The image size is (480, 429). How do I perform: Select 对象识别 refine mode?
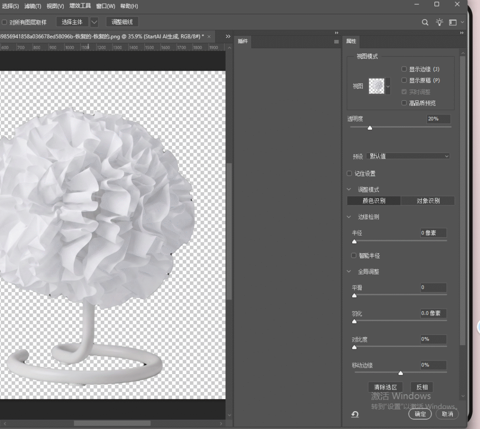click(x=428, y=201)
